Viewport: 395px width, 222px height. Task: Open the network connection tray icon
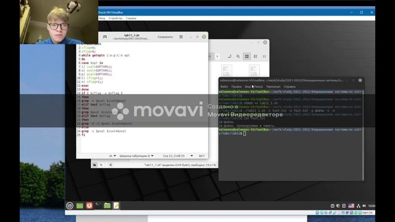click(x=358, y=205)
